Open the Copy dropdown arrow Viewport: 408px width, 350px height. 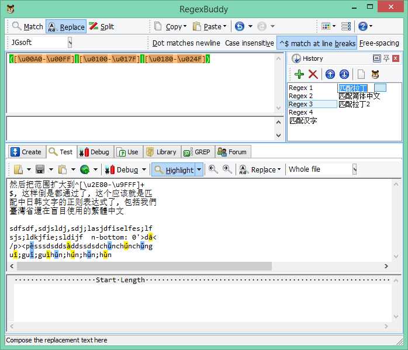[x=185, y=26]
